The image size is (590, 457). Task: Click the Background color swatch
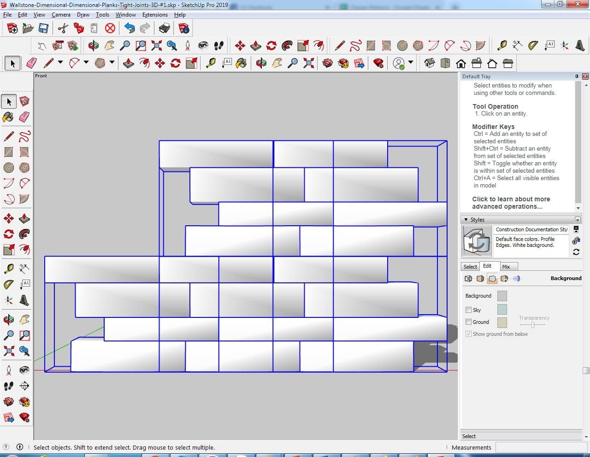pyautogui.click(x=502, y=296)
